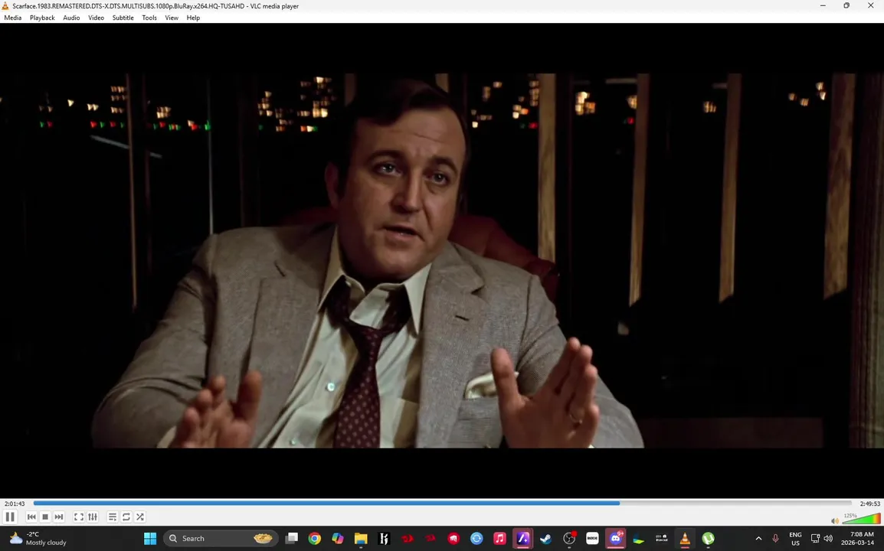
Task: Toggle fullscreen video mode
Action: (x=79, y=517)
